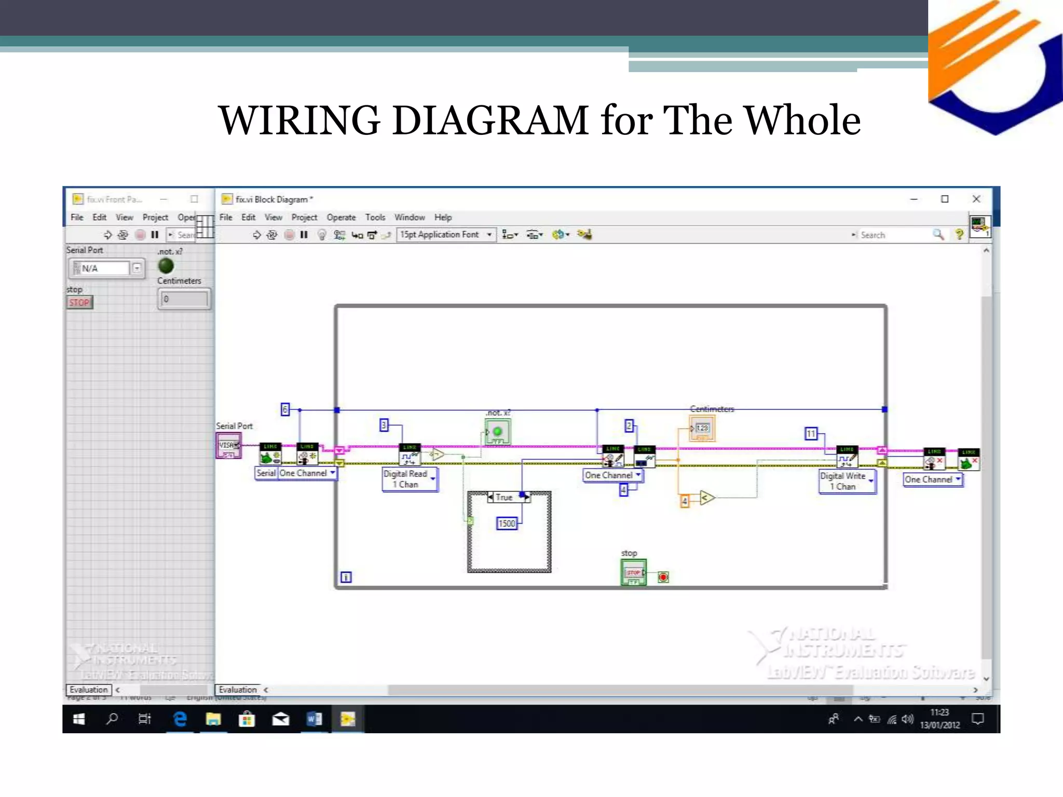
Task: Click Run Continuously in Block Diagram toolbar
Action: tap(272, 235)
